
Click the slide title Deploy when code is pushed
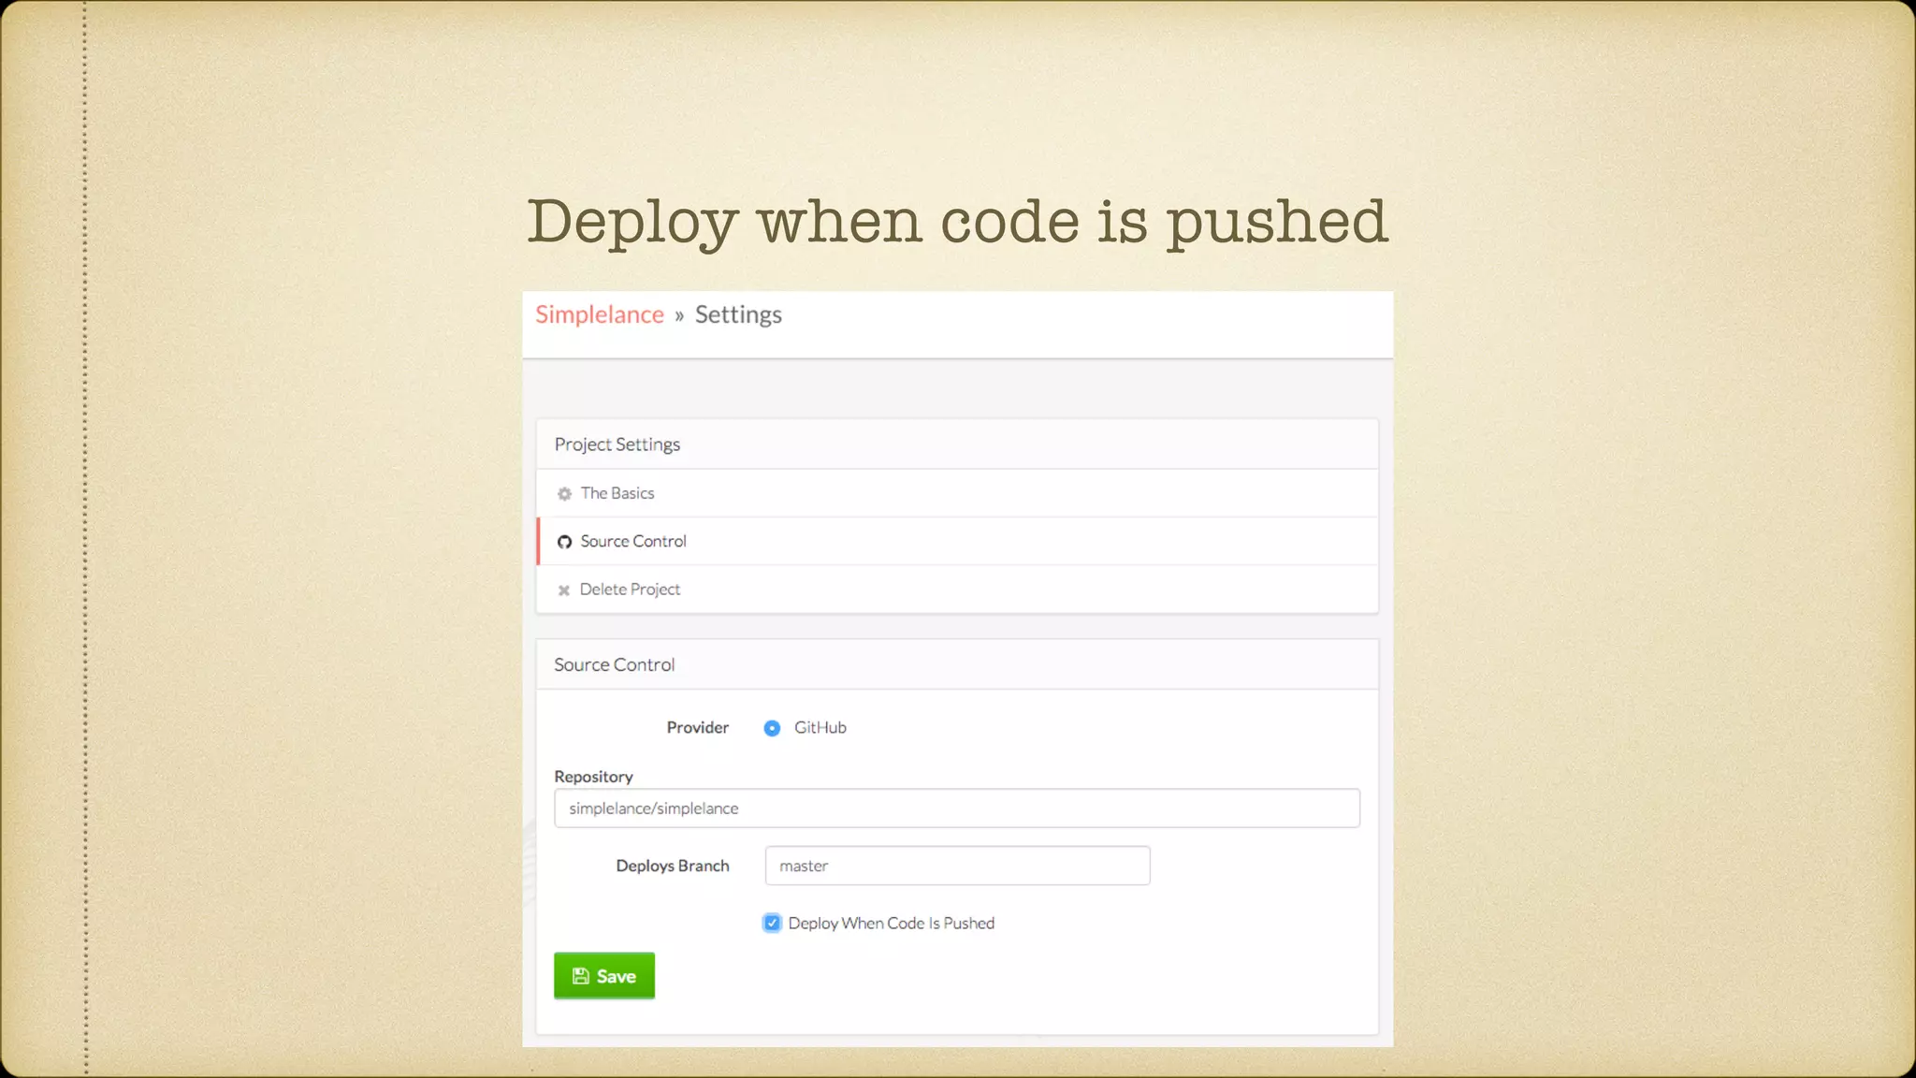click(x=957, y=223)
